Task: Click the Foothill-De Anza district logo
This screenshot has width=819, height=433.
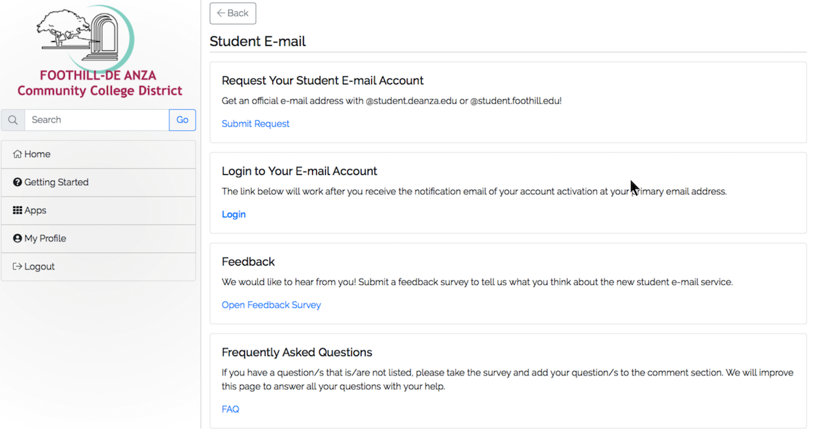Action: click(x=99, y=51)
